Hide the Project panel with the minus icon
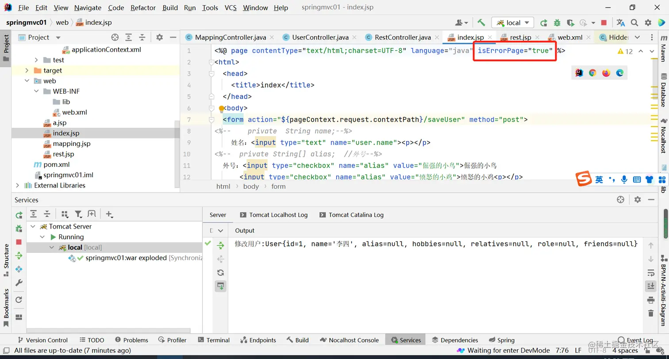Viewport: 669px width, 359px height. [173, 38]
